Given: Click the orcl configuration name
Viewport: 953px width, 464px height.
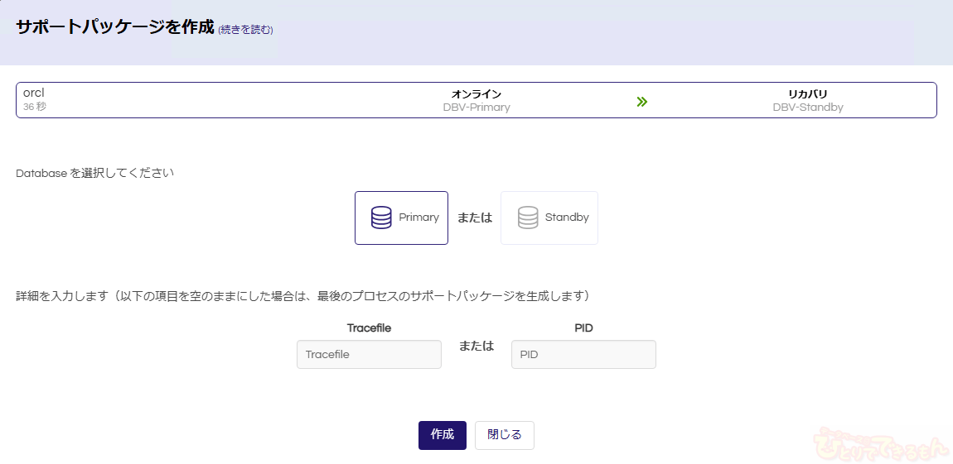Looking at the screenshot, I should click(33, 93).
